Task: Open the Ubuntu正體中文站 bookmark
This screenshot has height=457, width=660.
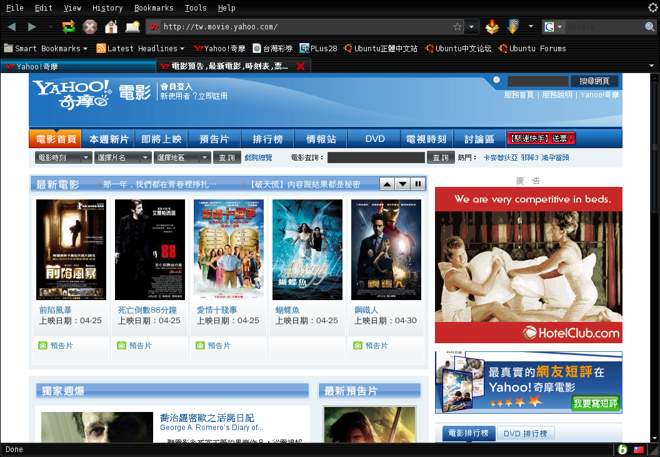Action: pyautogui.click(x=381, y=48)
